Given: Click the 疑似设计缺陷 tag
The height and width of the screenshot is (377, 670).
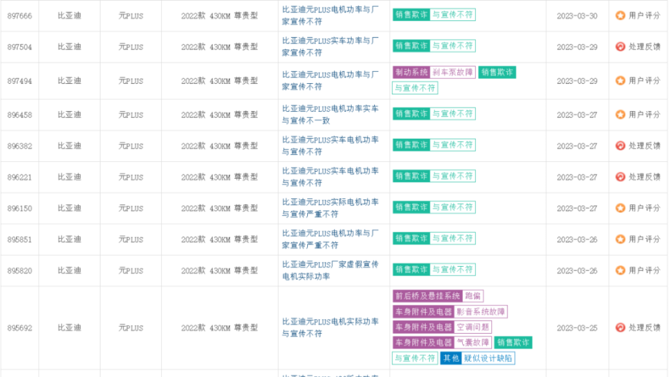Looking at the screenshot, I should click(489, 358).
